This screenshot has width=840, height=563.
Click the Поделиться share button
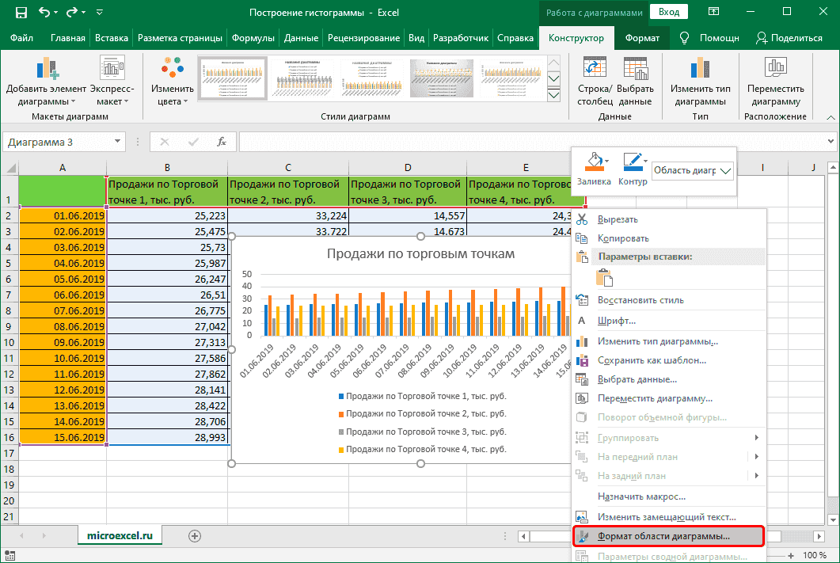coord(789,37)
